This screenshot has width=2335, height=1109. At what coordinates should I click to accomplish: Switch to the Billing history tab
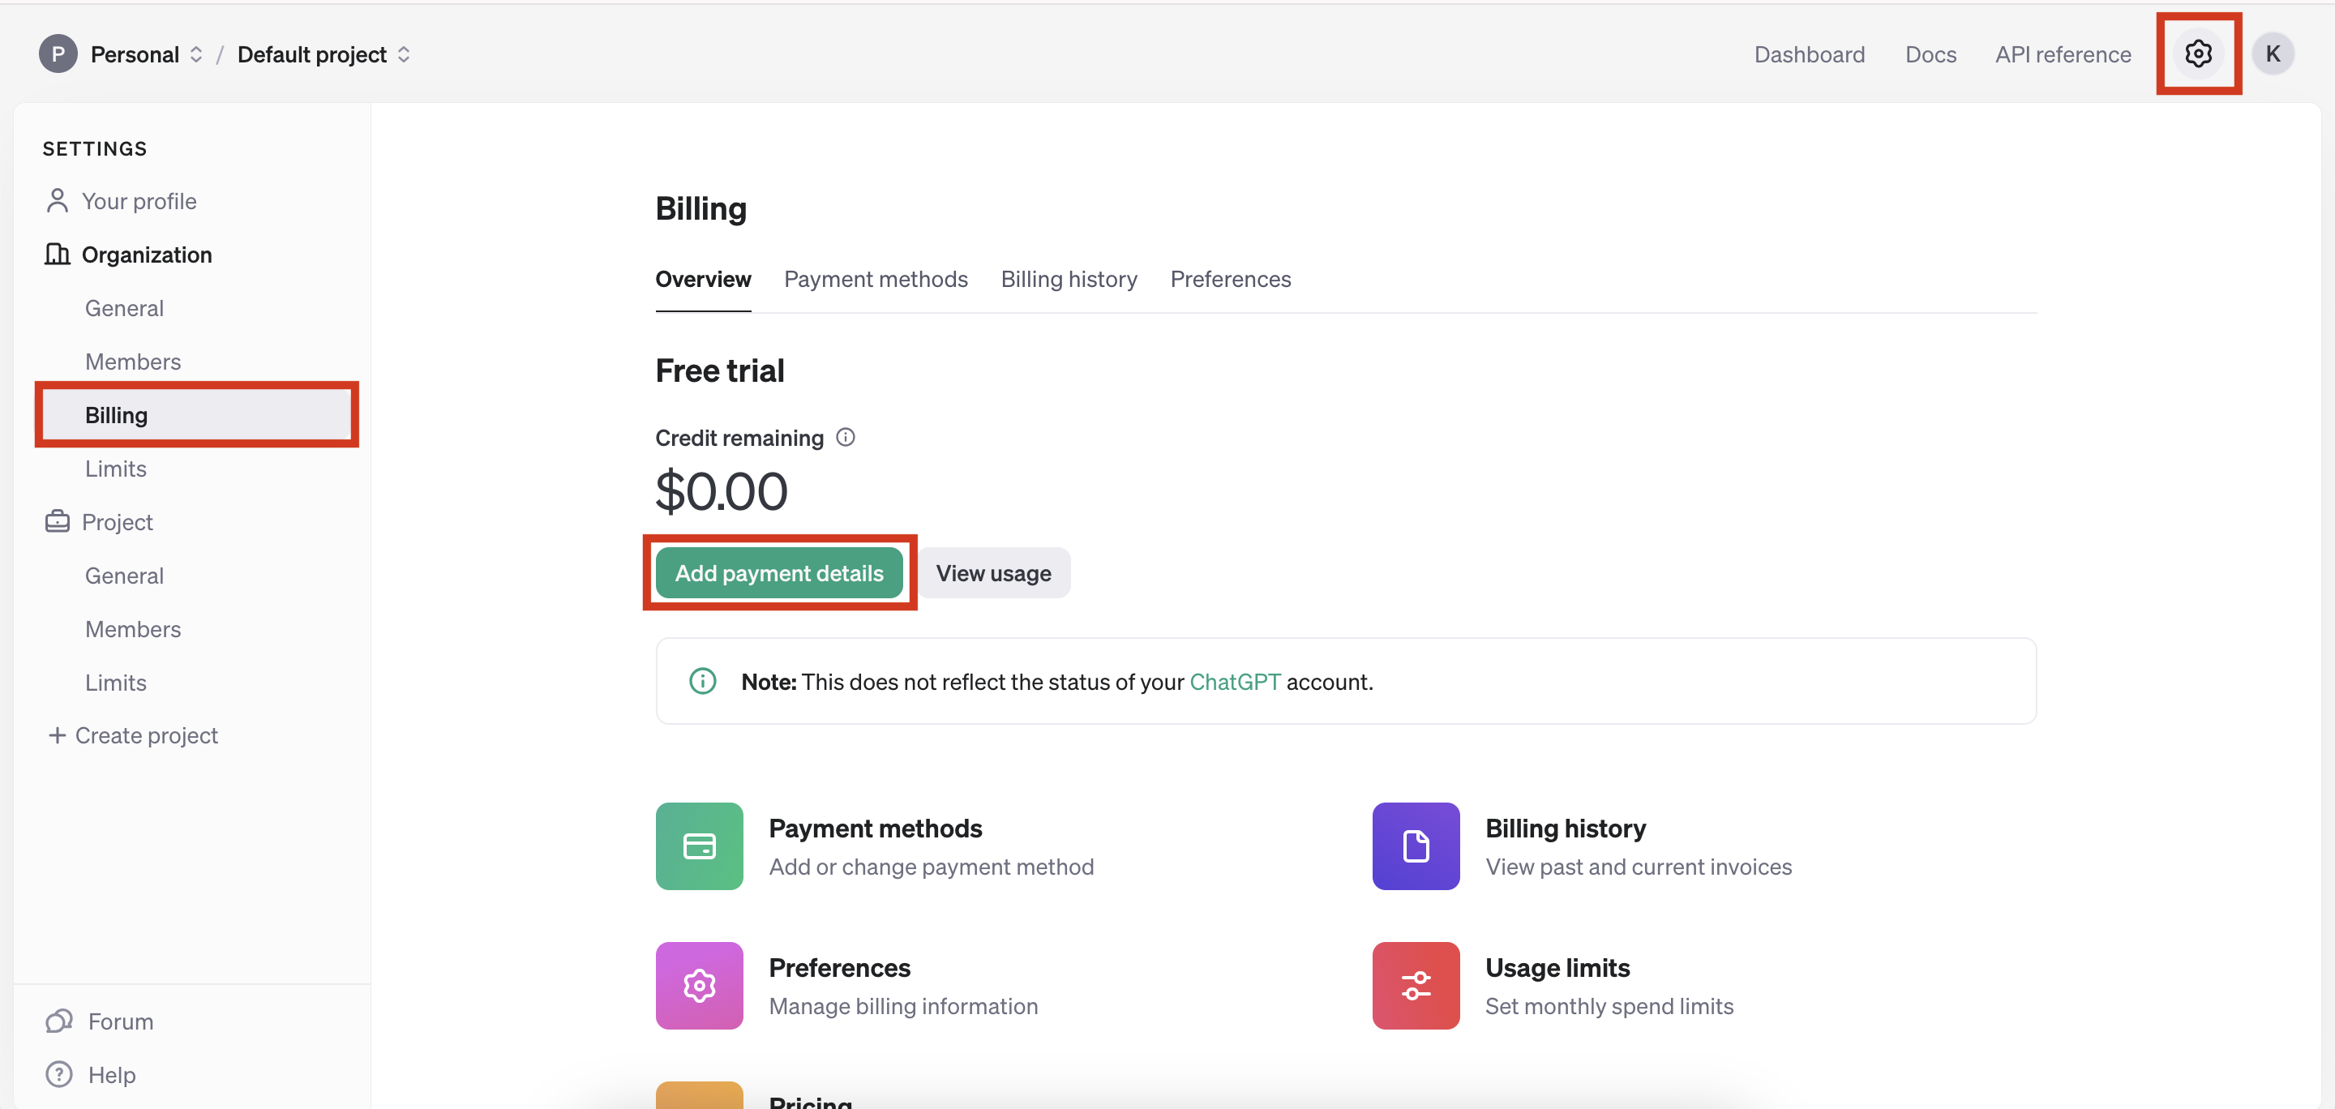coord(1068,279)
